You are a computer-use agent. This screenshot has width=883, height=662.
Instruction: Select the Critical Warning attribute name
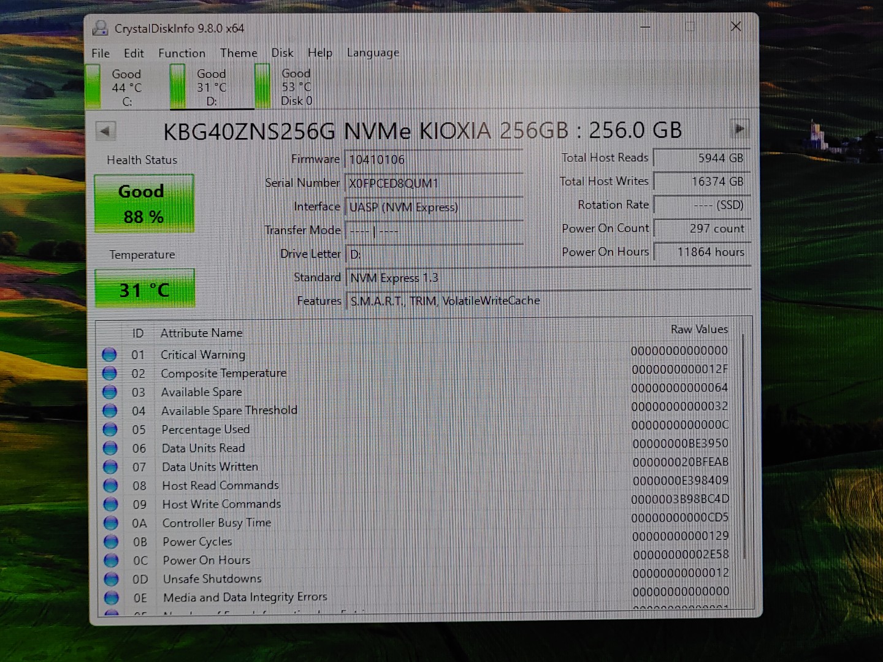click(203, 354)
